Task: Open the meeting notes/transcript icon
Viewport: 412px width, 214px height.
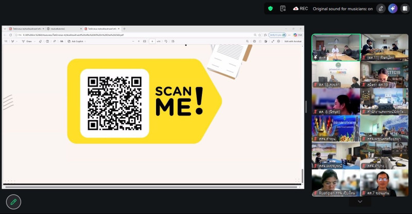Action: (283, 8)
